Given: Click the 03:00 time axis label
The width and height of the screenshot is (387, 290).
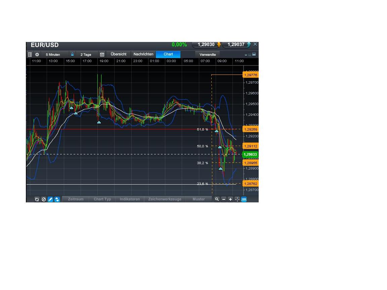Looking at the screenshot, I should coord(171,61).
